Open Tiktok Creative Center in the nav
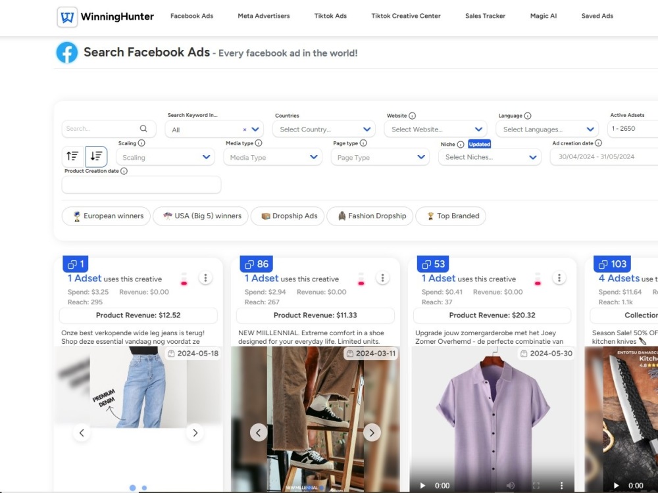658x493 pixels. 406,16
